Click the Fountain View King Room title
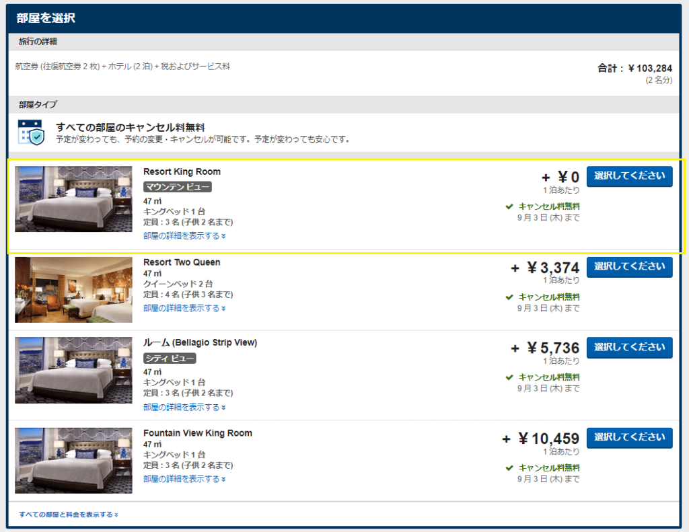Screen dimensions: 689x532 pos(197,433)
